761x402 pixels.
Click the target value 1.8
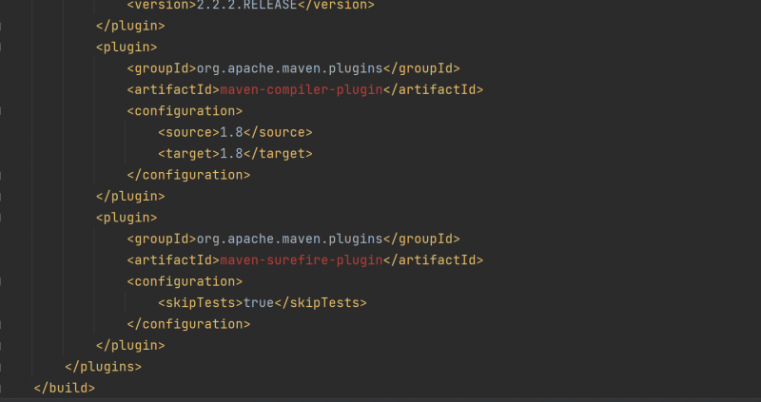click(231, 153)
